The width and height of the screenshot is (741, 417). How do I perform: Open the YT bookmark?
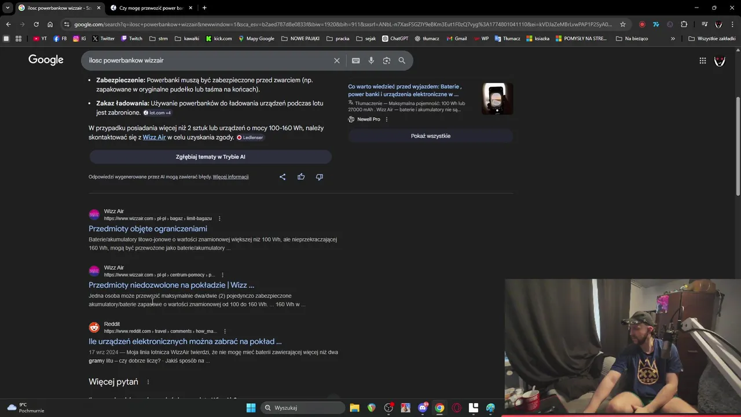pos(40,39)
